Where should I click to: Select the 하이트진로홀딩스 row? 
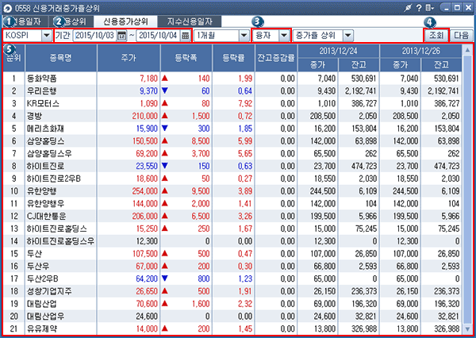pyautogui.click(x=232, y=229)
